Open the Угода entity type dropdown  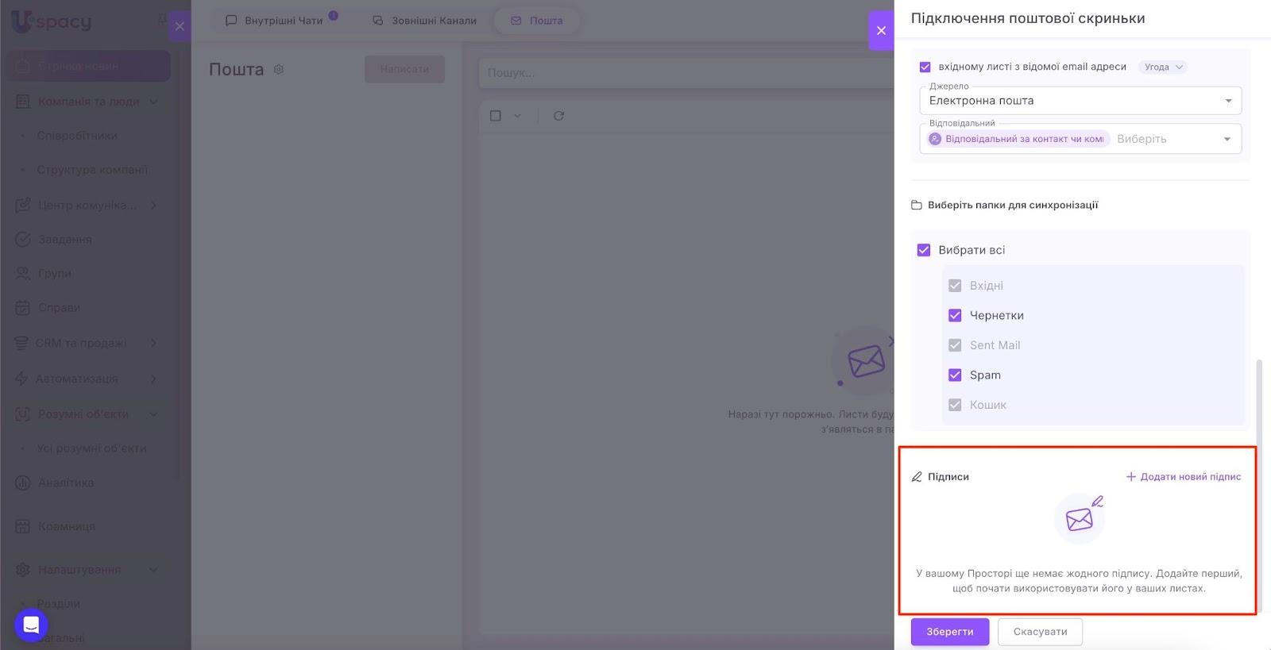(1164, 67)
